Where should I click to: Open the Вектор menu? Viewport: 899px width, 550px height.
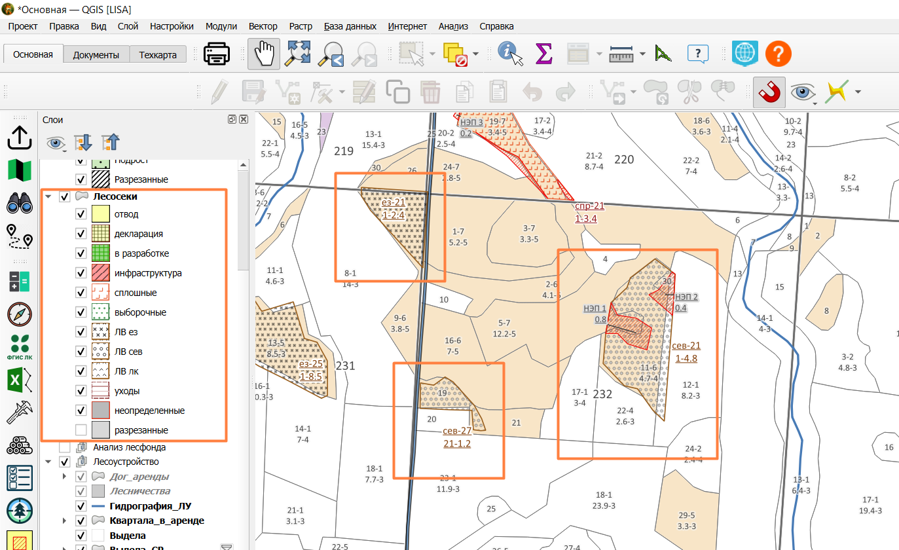click(263, 26)
